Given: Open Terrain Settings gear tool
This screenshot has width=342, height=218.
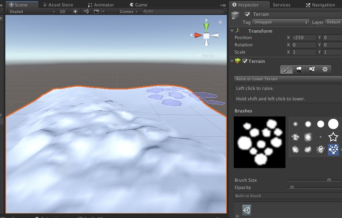Looking at the screenshot, I should 325,70.
